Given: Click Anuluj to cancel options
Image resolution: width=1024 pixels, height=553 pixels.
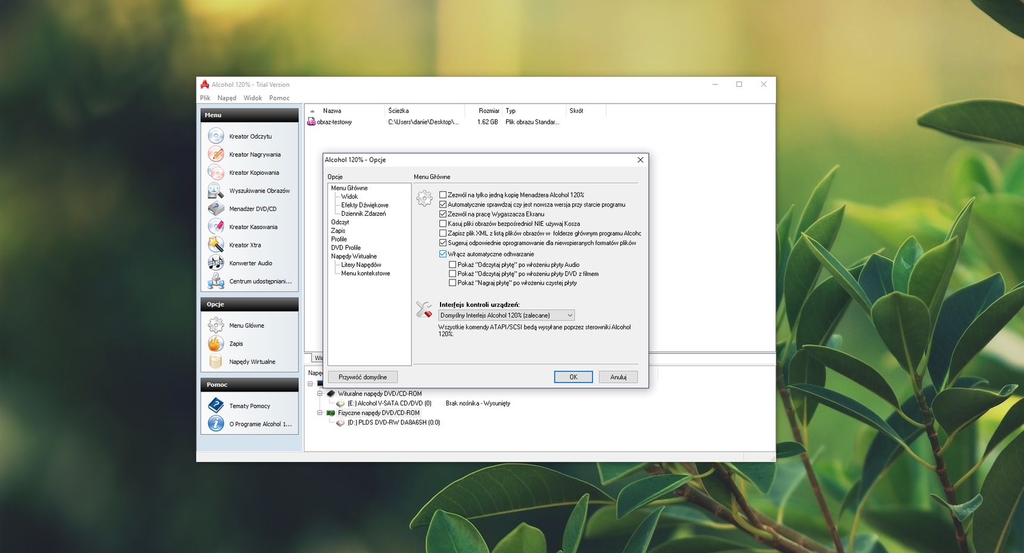Looking at the screenshot, I should [x=618, y=377].
